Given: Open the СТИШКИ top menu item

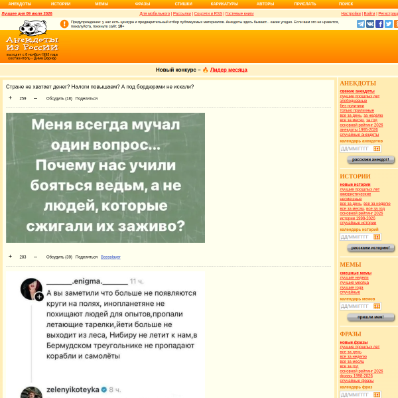Looking at the screenshot, I should [184, 4].
